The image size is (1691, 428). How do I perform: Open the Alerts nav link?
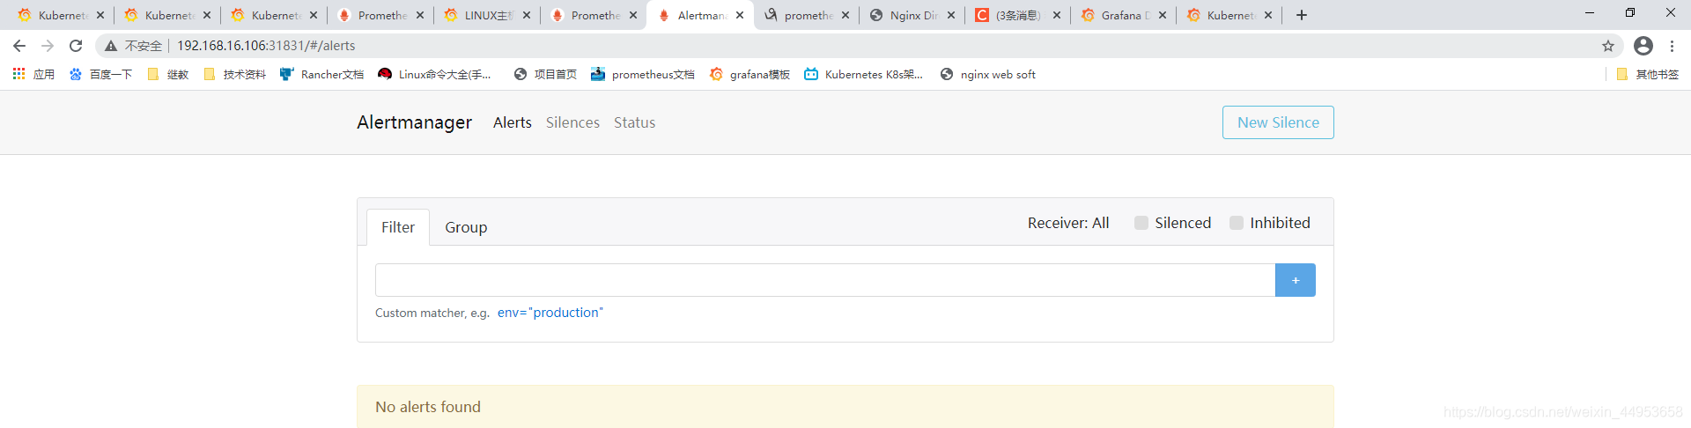click(513, 122)
